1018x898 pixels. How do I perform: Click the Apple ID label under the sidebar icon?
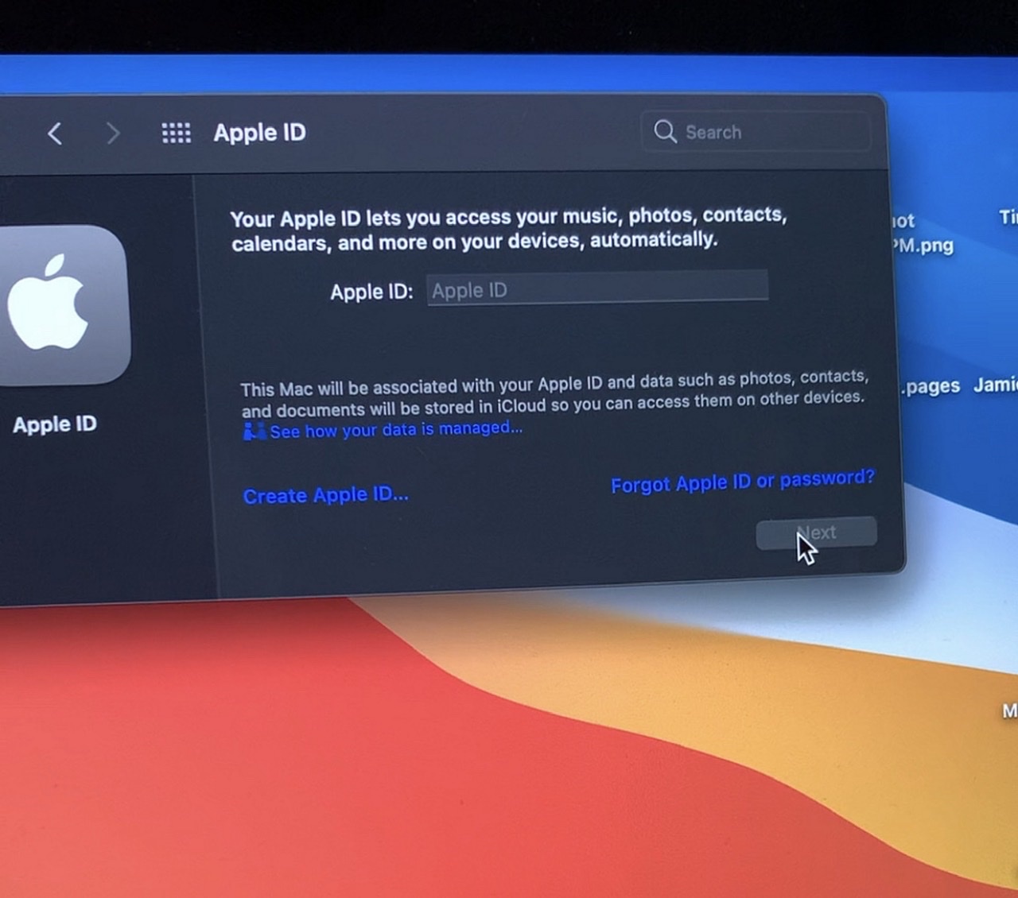54,424
